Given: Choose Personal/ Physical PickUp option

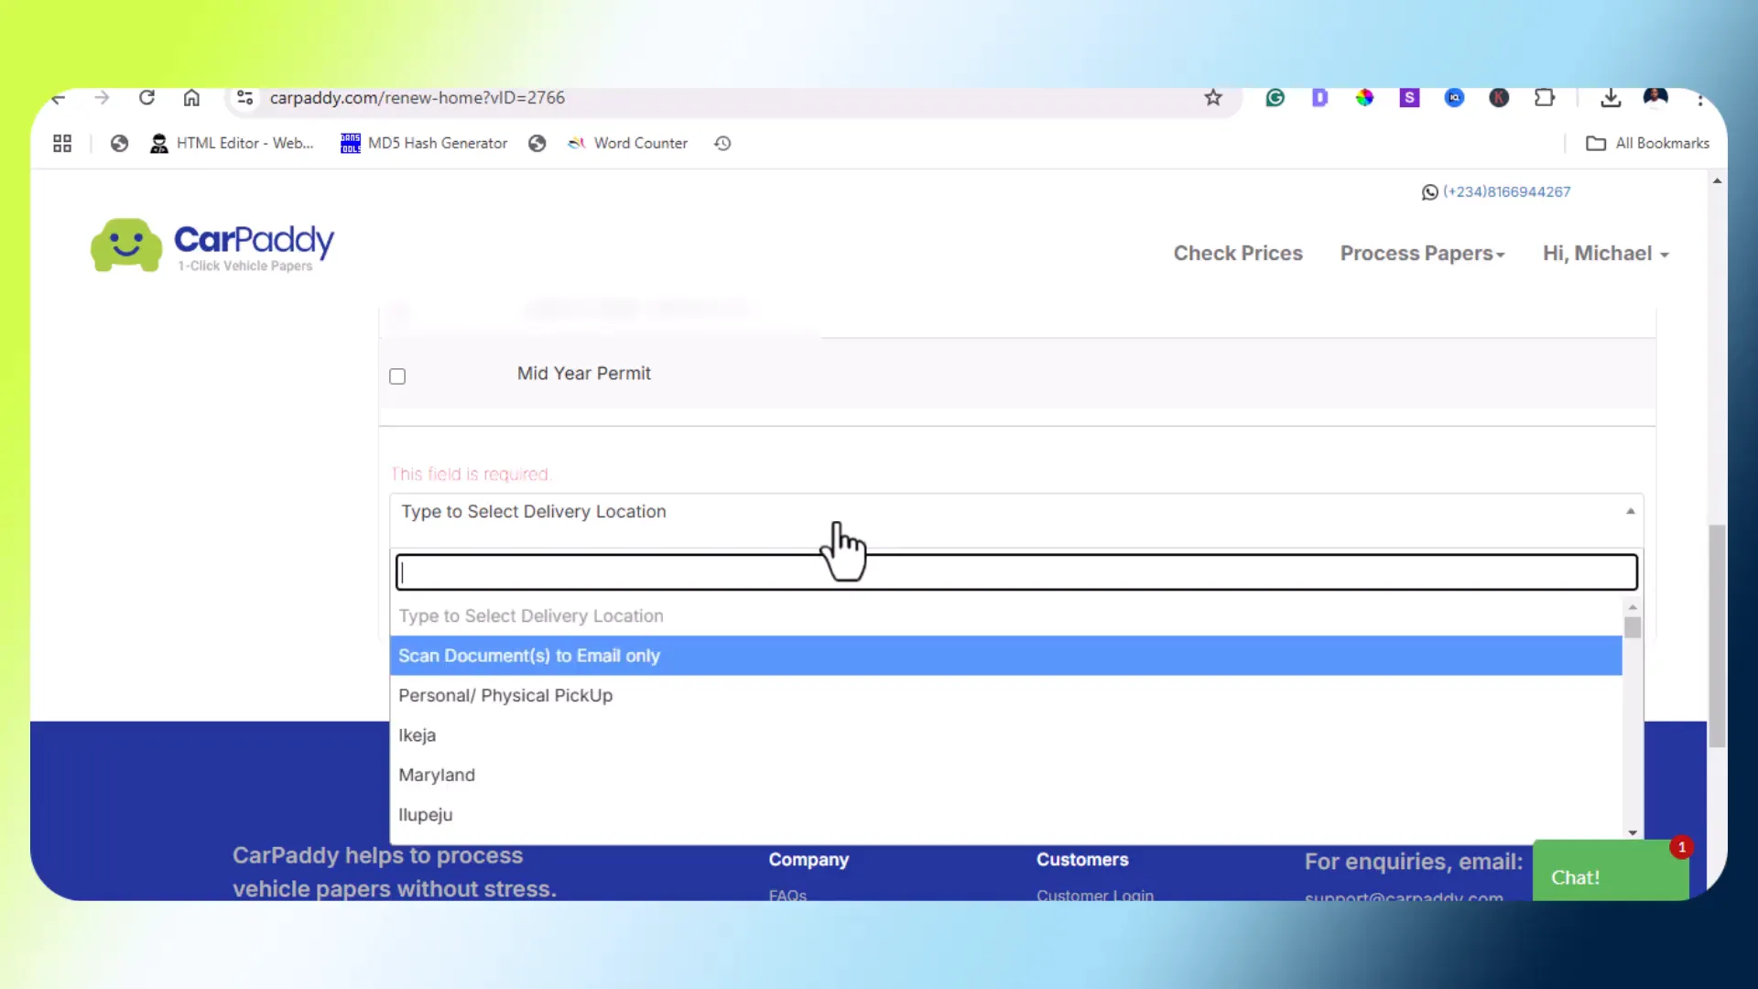Looking at the screenshot, I should (x=1005, y=696).
